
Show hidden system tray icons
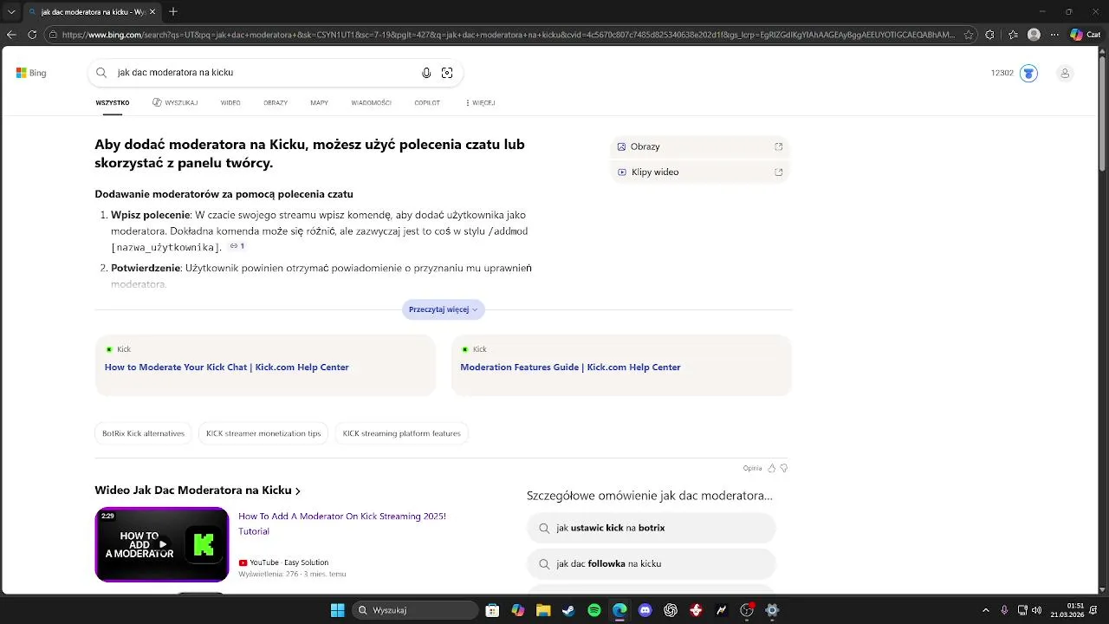985,610
